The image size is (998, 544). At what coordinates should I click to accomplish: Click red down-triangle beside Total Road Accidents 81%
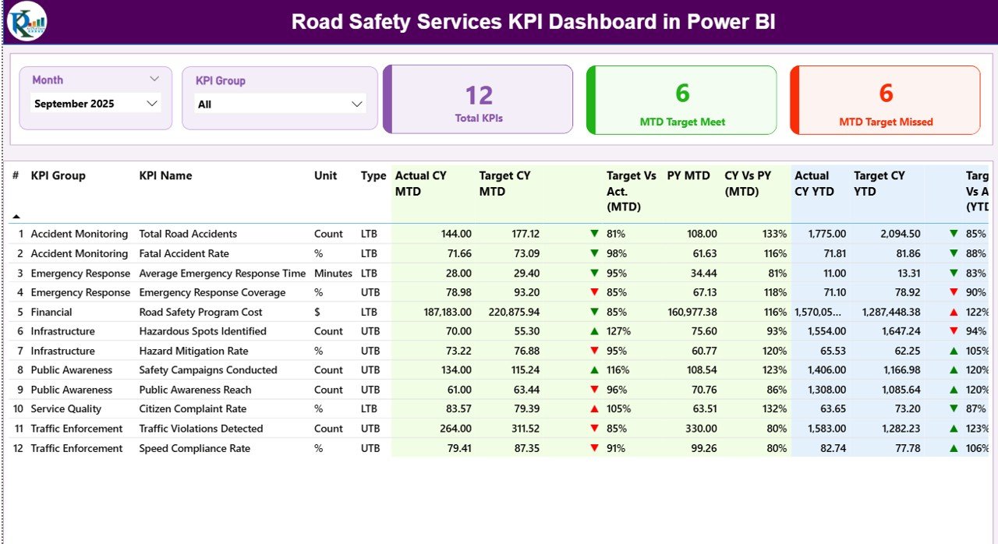595,234
